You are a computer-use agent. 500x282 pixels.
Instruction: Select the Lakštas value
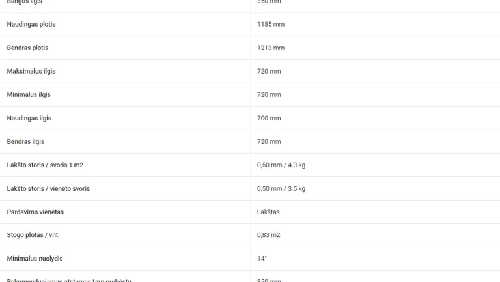[268, 212]
